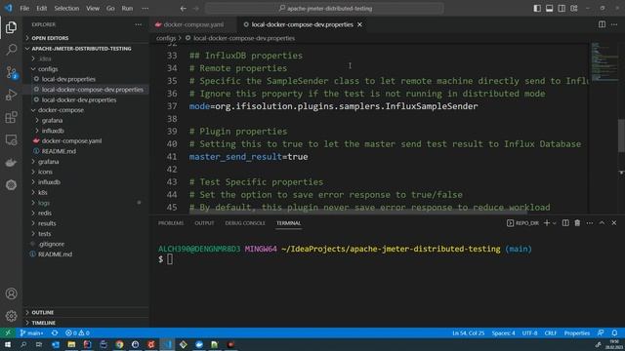625x351 pixels.
Task: Open the Extensions view
Action: (11, 117)
